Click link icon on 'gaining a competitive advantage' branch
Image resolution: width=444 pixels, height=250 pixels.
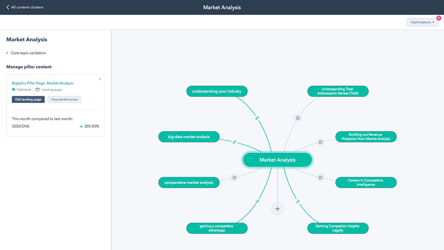[x=257, y=201]
